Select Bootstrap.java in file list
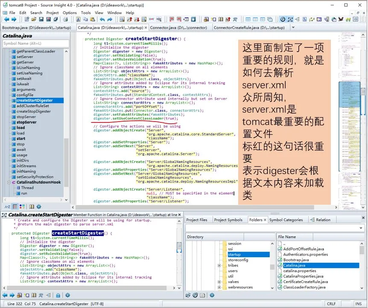Screen dimensions: 368x308 [296, 260]
